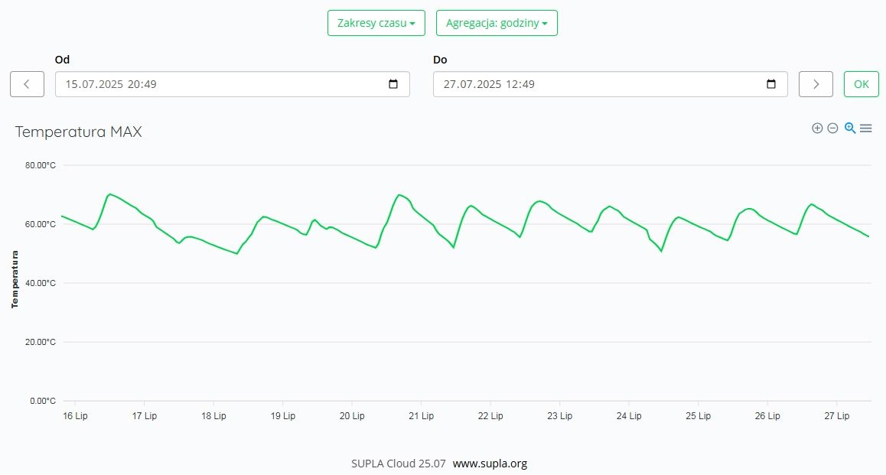886x475 pixels.
Task: Click the SUPLA Cloud 25.07 footer text
Action: tap(399, 464)
